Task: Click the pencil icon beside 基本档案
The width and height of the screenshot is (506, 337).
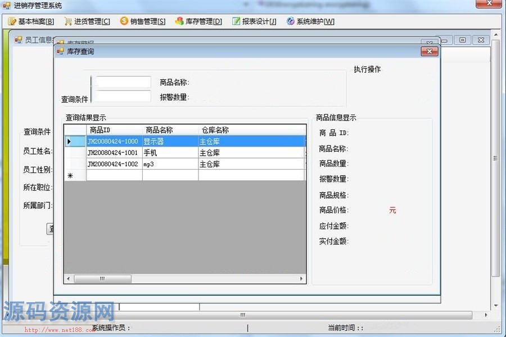Action: (12, 21)
